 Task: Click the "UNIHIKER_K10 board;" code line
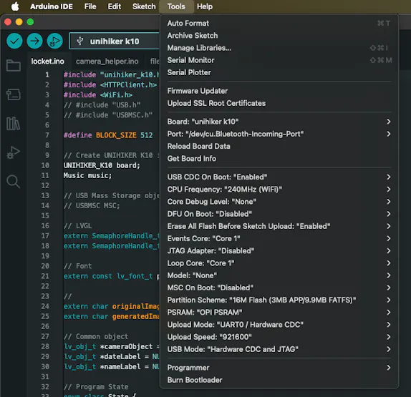102,165
